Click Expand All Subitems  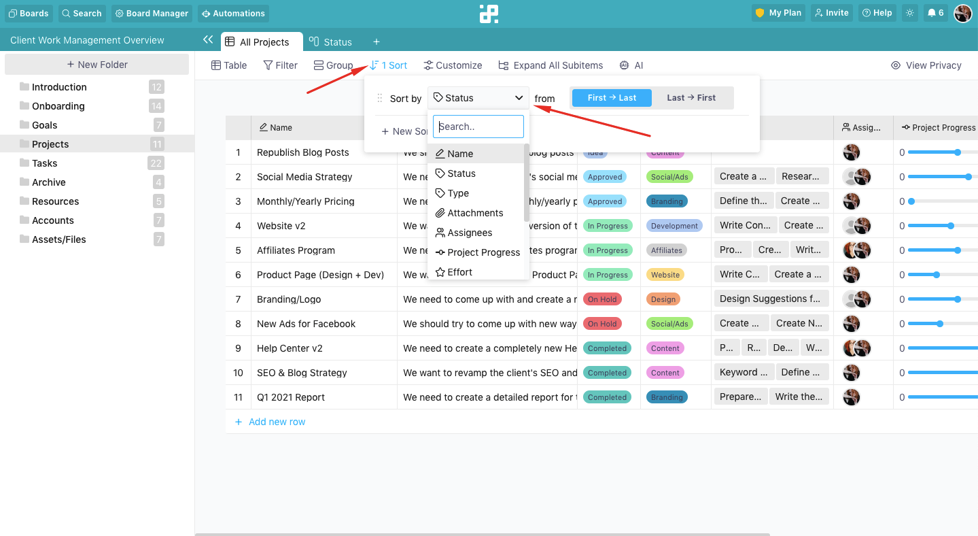pos(551,65)
